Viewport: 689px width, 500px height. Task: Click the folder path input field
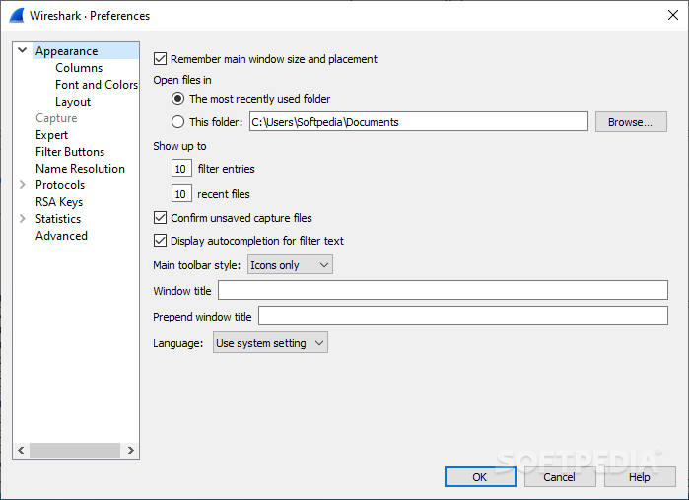click(x=419, y=122)
